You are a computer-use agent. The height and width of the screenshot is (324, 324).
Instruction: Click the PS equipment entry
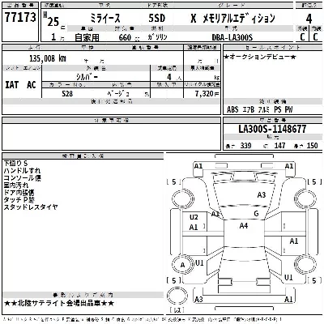(277, 109)
